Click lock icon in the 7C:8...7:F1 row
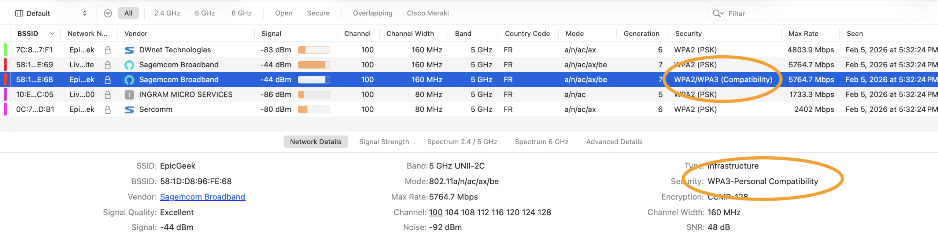 coord(107,50)
